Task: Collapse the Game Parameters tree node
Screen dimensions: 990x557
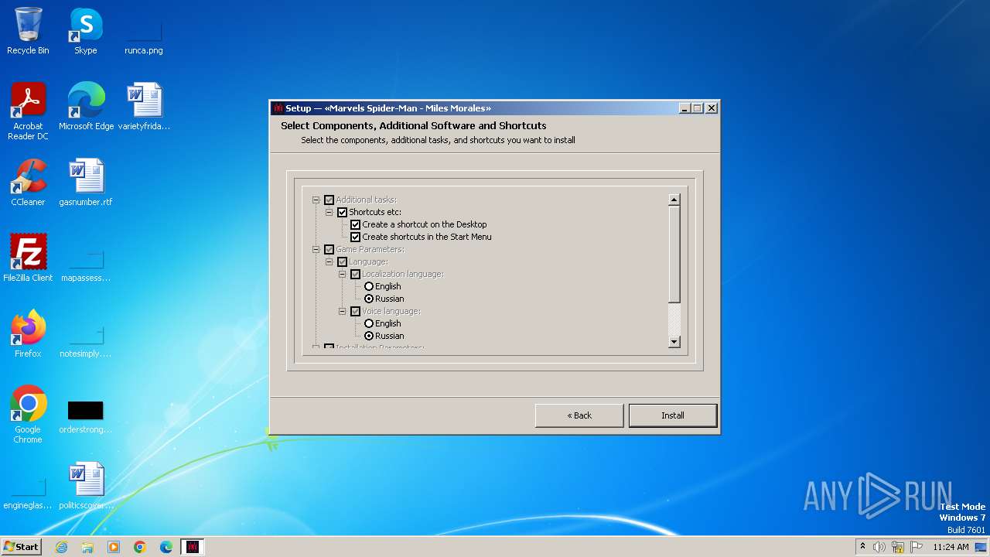Action: point(316,249)
